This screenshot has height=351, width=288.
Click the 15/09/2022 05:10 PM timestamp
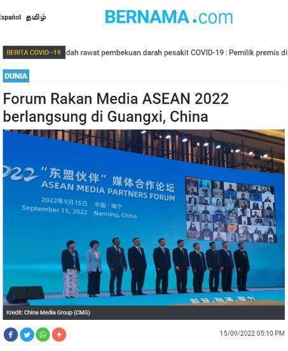click(x=252, y=333)
